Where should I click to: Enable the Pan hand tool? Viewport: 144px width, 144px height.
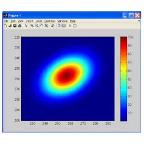(x=42, y=26)
